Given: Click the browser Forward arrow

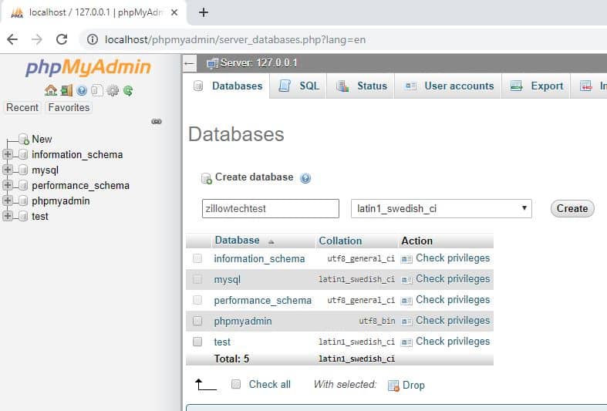Looking at the screenshot, I should [37, 39].
